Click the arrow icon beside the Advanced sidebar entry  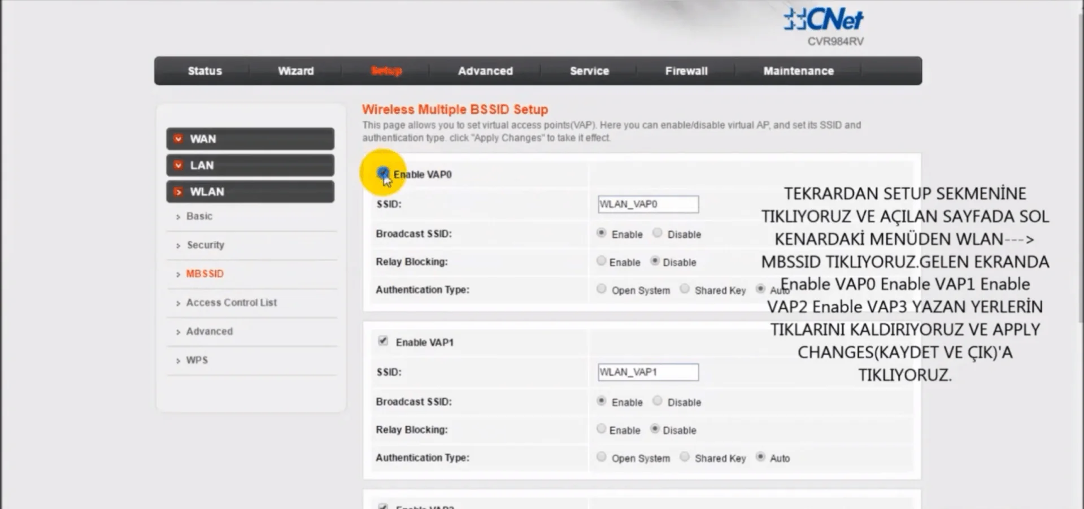click(179, 332)
